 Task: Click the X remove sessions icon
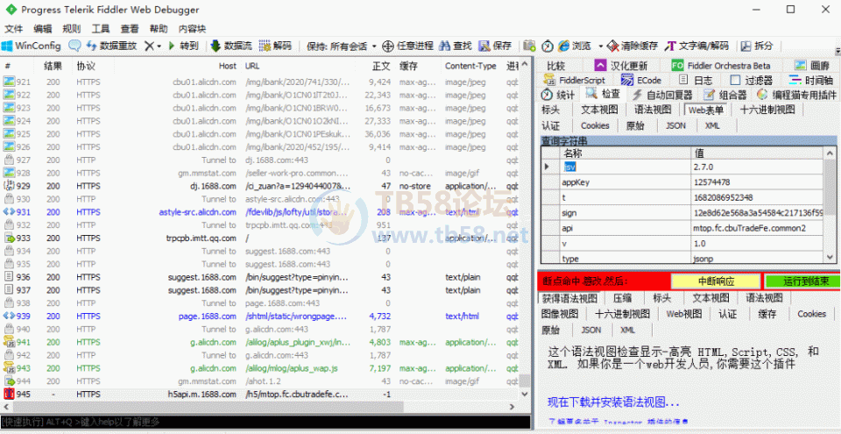[150, 46]
